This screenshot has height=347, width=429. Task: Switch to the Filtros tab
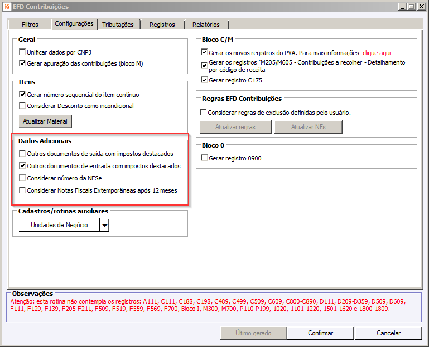(x=30, y=25)
